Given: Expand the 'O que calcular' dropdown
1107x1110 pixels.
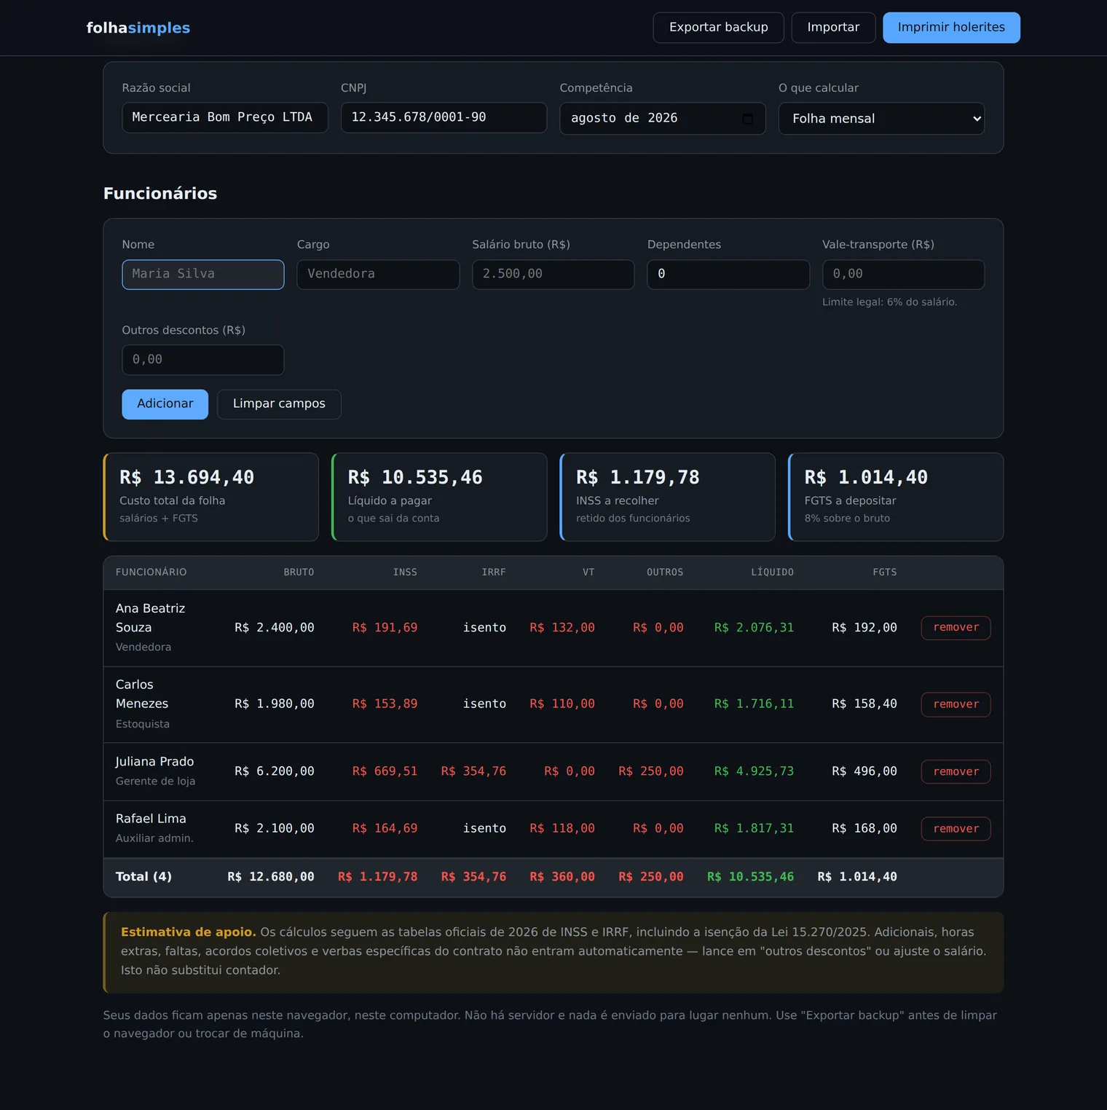Looking at the screenshot, I should pos(881,119).
